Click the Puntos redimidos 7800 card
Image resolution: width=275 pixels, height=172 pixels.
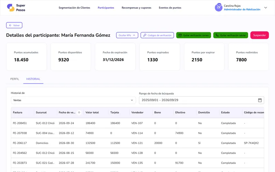[x=249, y=57]
